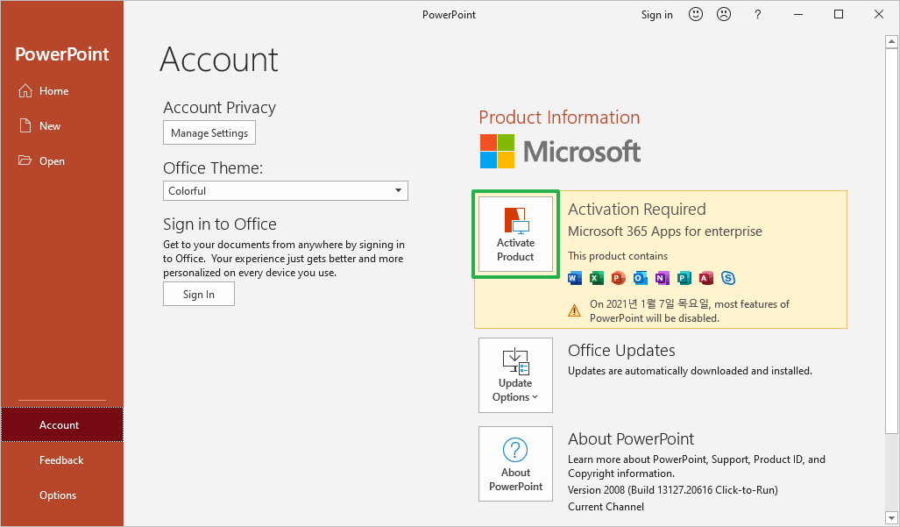This screenshot has height=527, width=900.
Task: Click the Sign In button under Sign in to Office
Action: pyautogui.click(x=199, y=294)
